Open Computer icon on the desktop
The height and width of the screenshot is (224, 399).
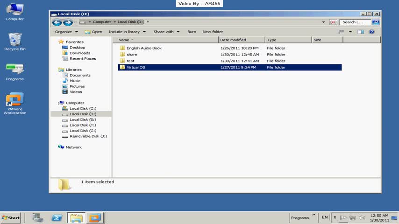point(15,12)
